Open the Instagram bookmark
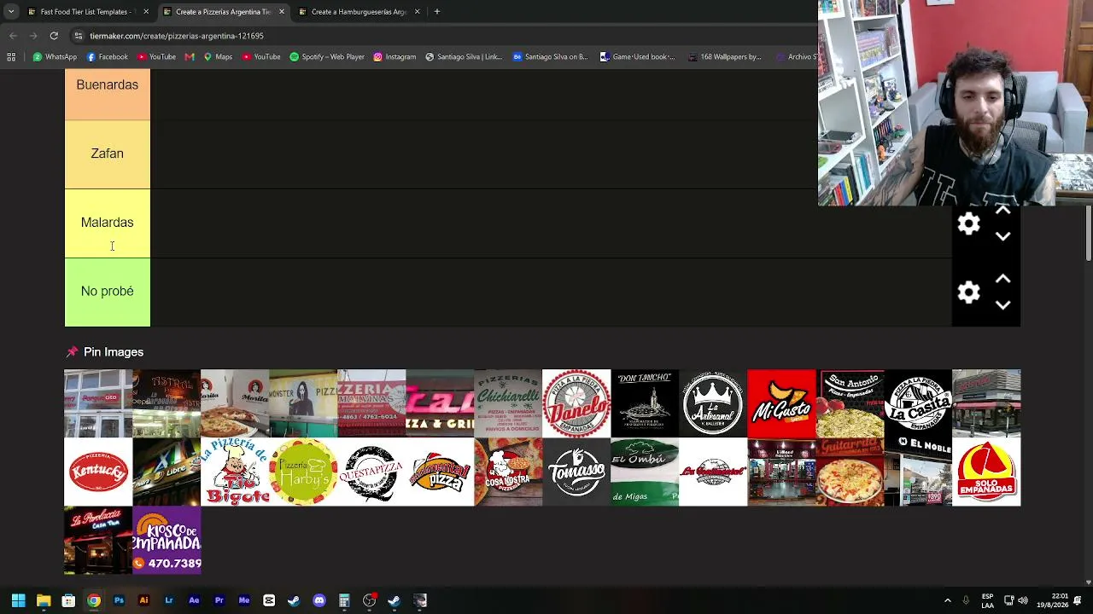 click(x=395, y=57)
